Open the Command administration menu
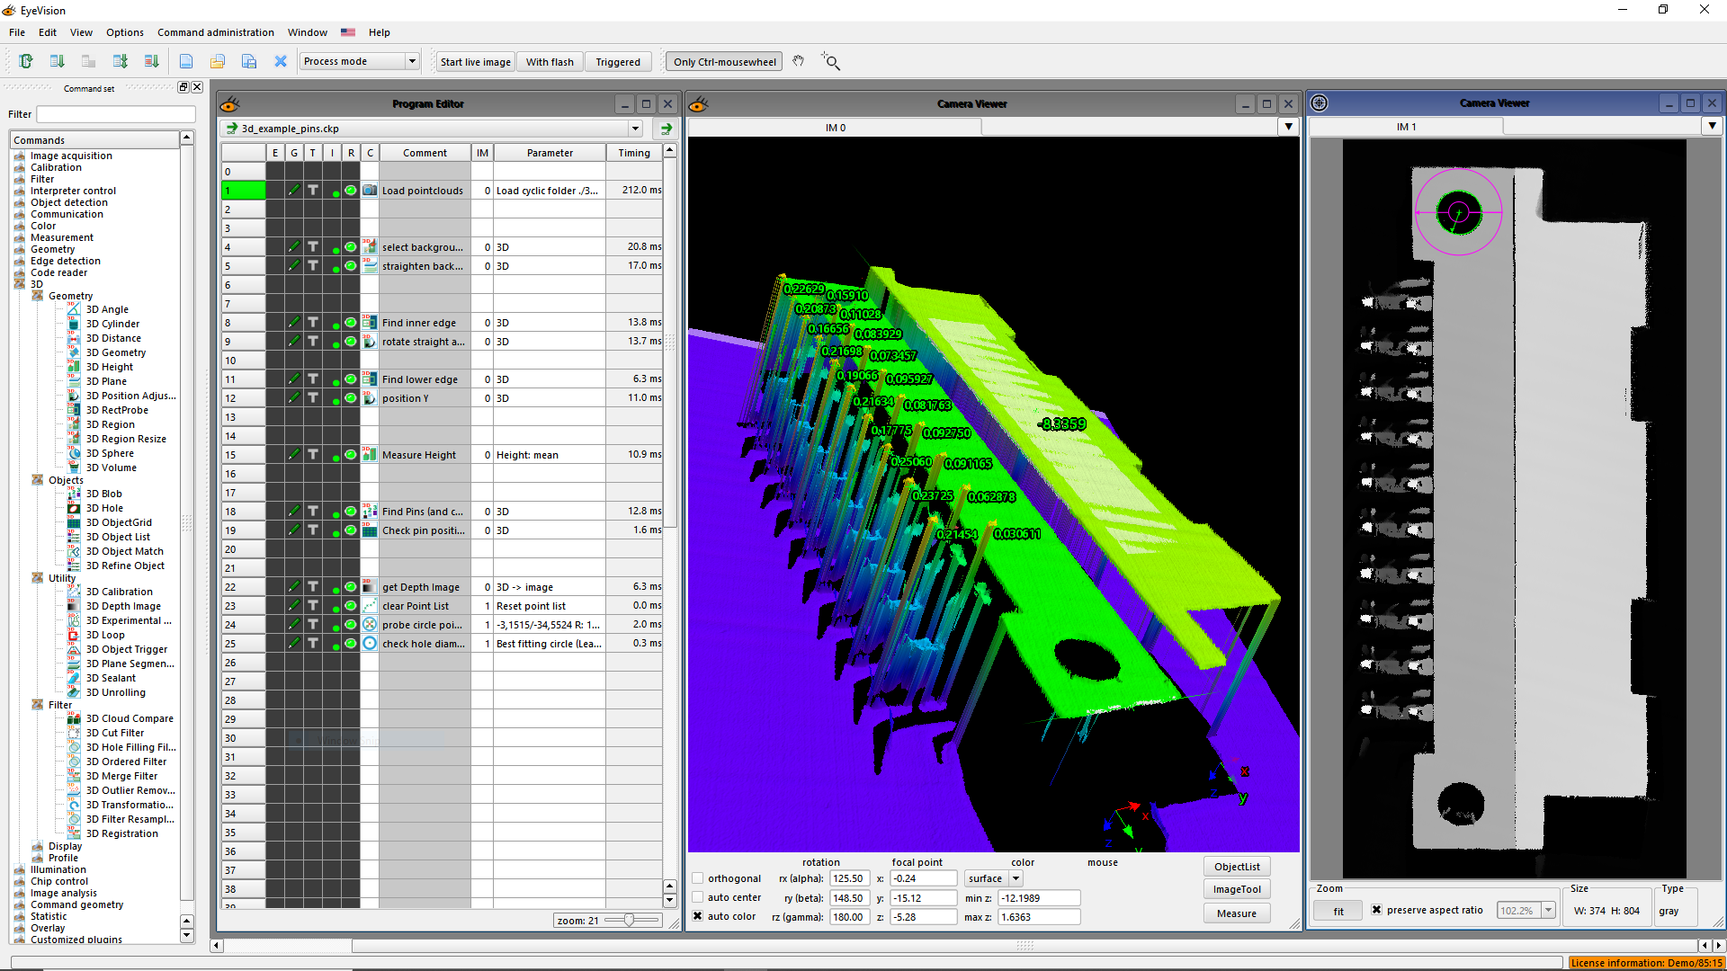 (x=215, y=32)
